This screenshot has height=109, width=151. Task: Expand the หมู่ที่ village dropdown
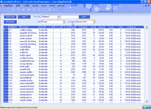[58, 22]
